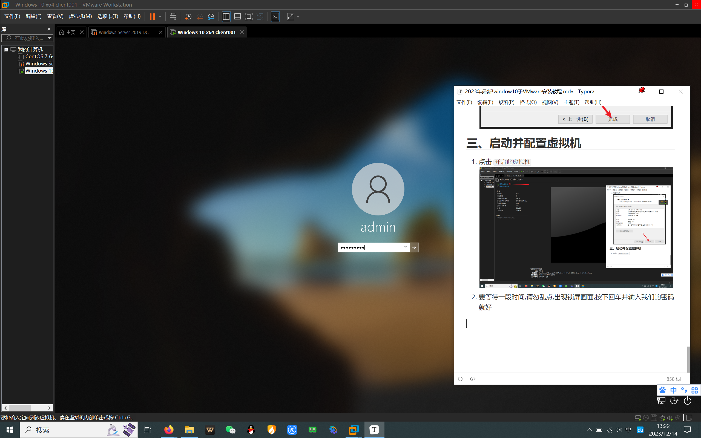Open the snapshot manager wrench icon

click(x=211, y=16)
